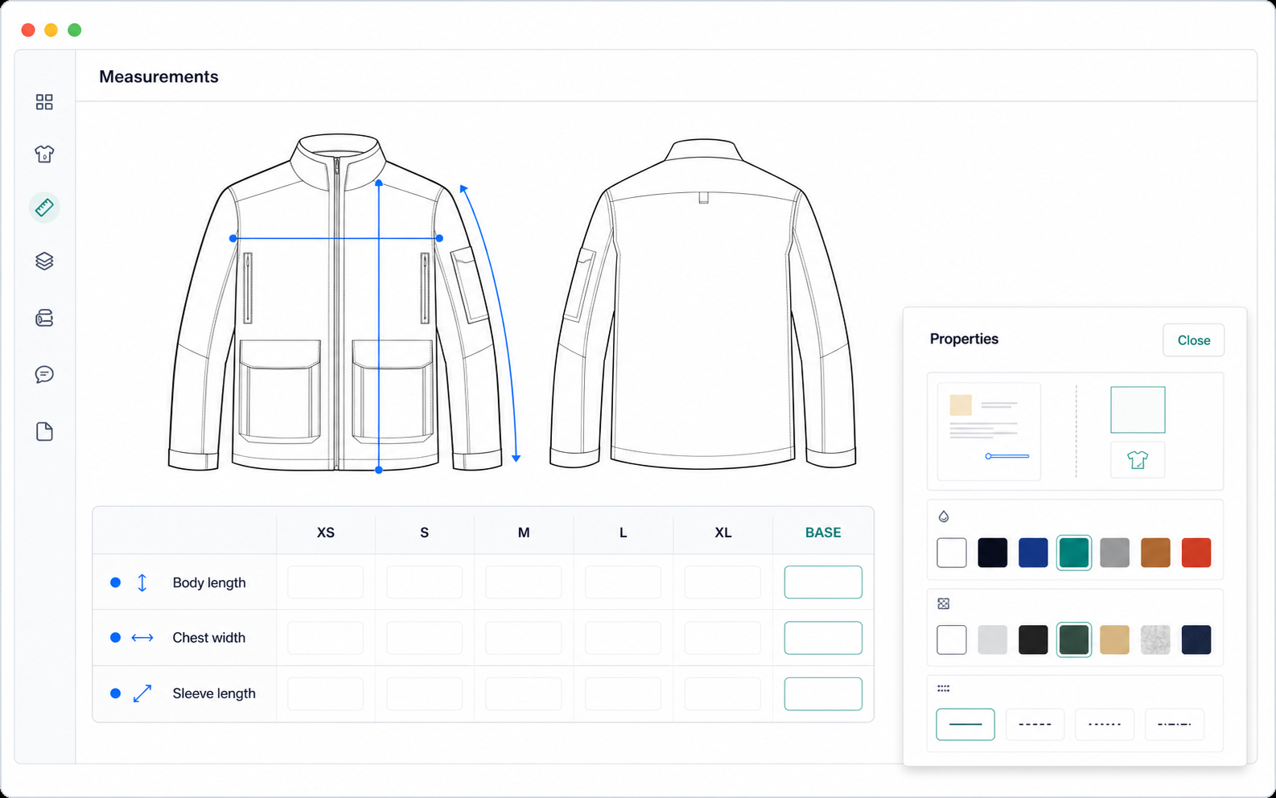Open the comments speech bubble icon
Screen dimensions: 1276x798
pos(44,375)
